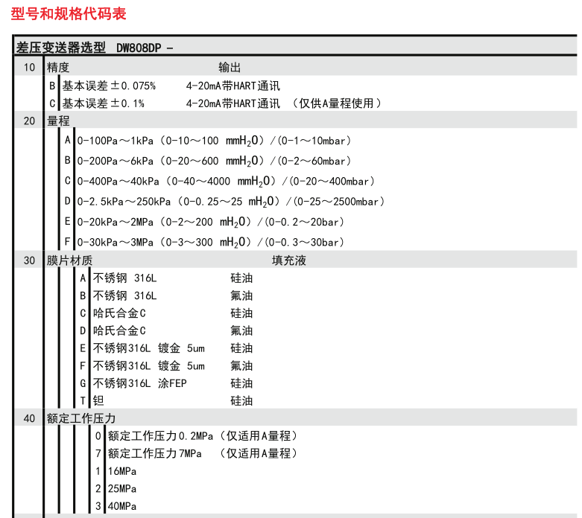Click section code 30
Viewport: 582px width, 518px height.
(29, 260)
